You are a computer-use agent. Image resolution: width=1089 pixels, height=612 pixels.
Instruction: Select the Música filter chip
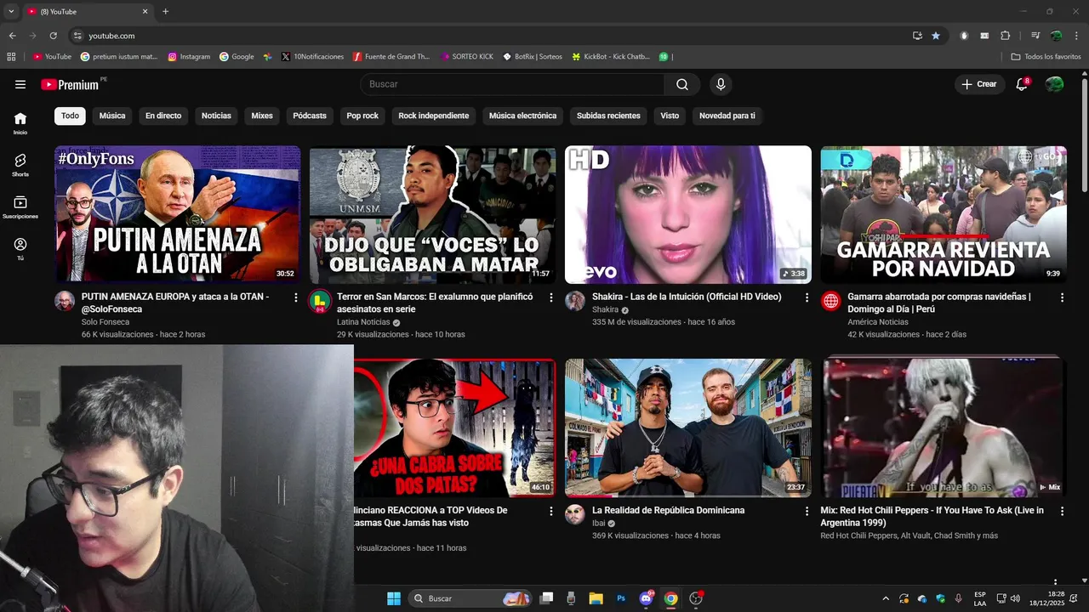tap(112, 116)
